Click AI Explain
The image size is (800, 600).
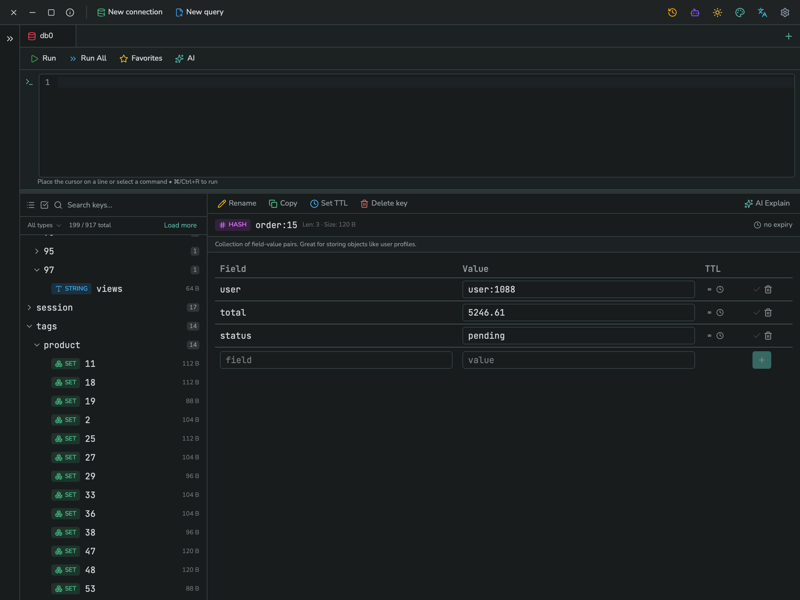(x=767, y=203)
